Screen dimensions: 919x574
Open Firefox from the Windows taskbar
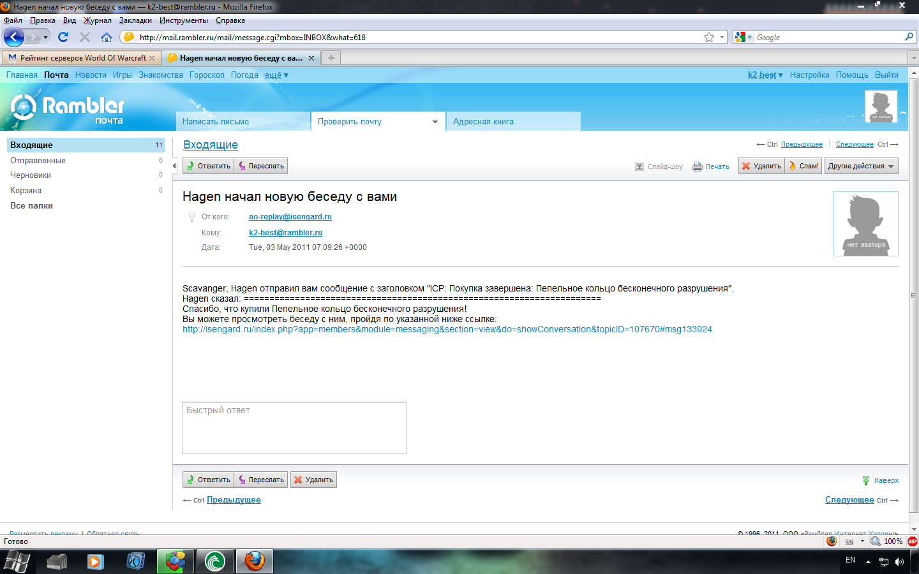255,561
